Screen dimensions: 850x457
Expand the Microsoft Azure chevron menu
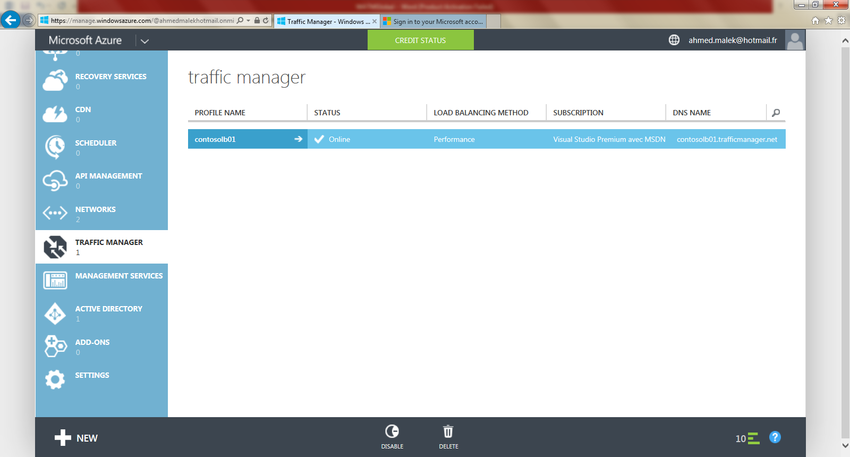[144, 41]
